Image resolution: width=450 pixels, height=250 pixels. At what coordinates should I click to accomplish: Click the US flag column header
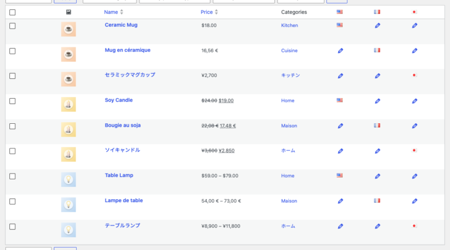[339, 12]
